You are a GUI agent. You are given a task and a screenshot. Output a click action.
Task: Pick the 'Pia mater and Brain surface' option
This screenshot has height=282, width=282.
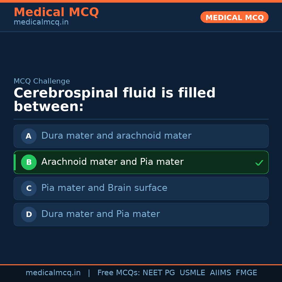104,188
